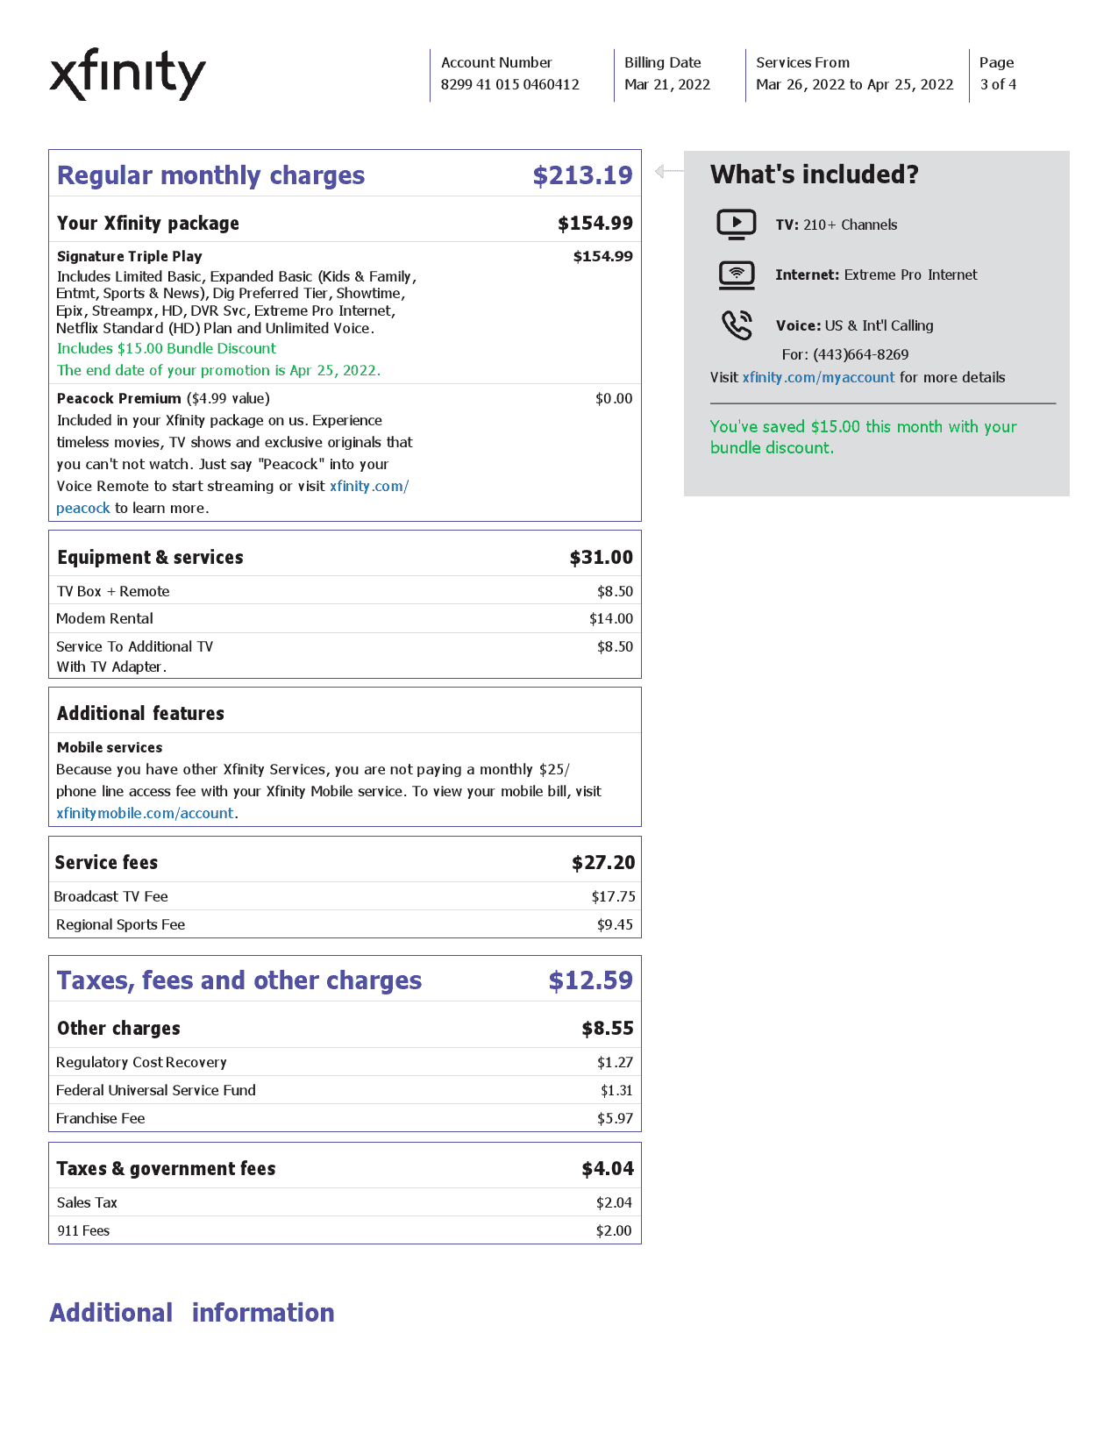Click the account number 8299 41 015 0460412
Image resolution: width=1118 pixels, height=1447 pixels.
(x=510, y=84)
